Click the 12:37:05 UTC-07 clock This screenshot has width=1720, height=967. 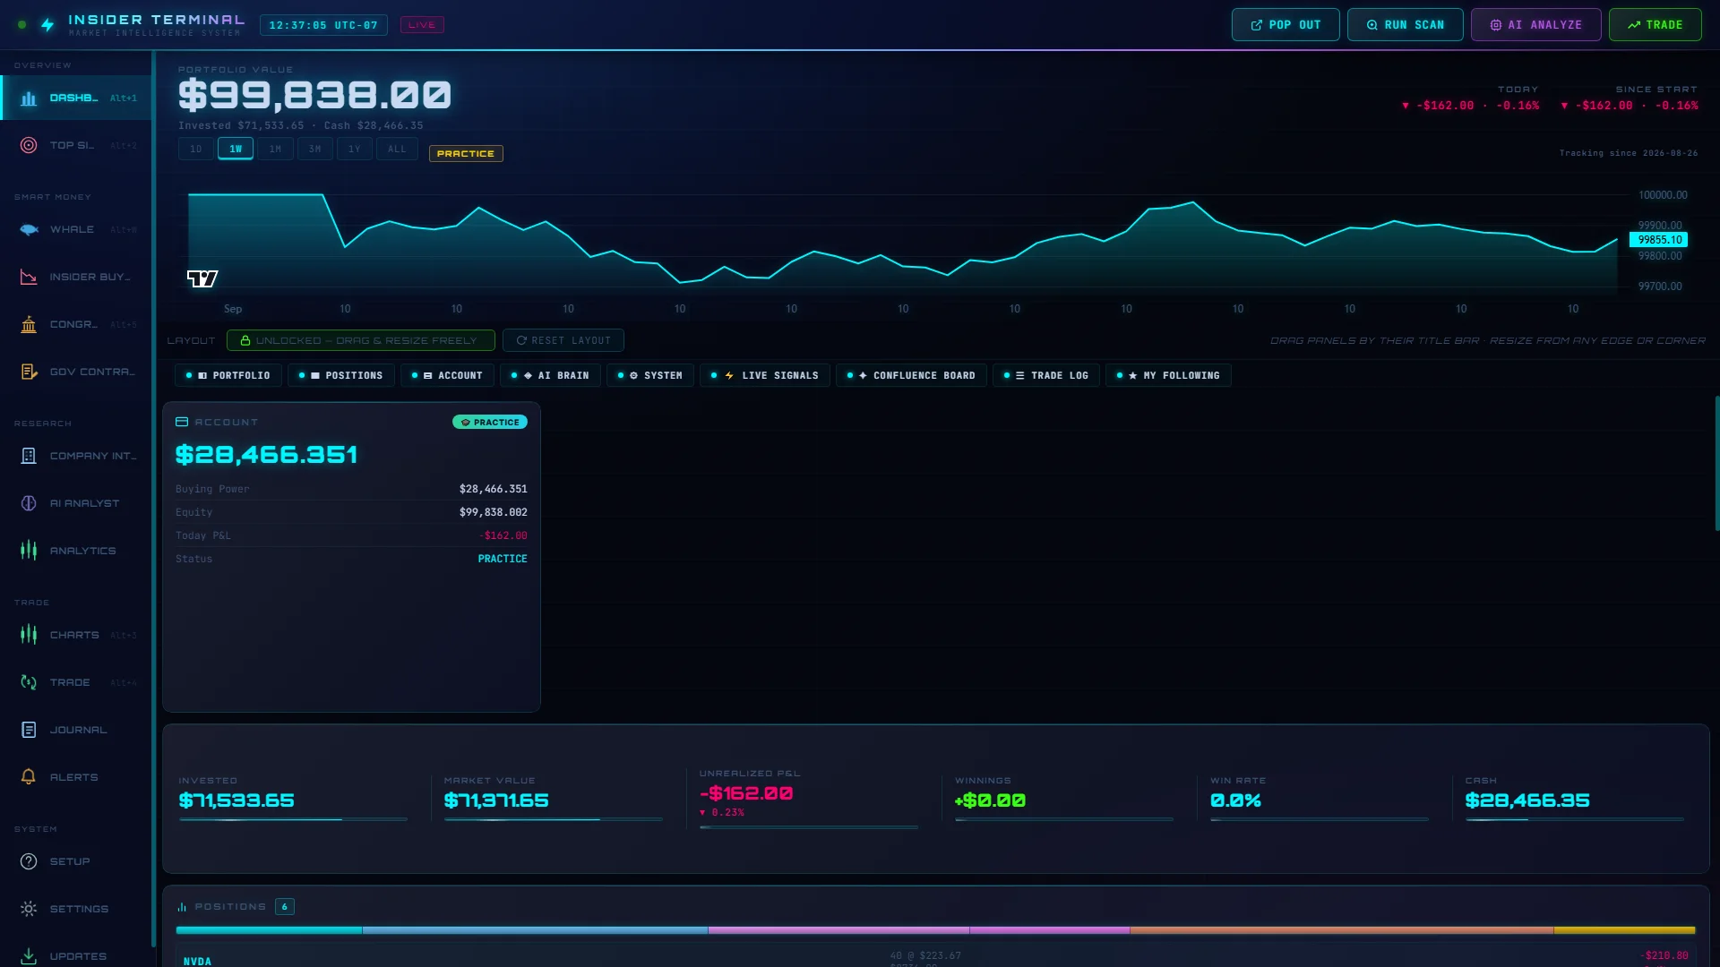tap(323, 25)
